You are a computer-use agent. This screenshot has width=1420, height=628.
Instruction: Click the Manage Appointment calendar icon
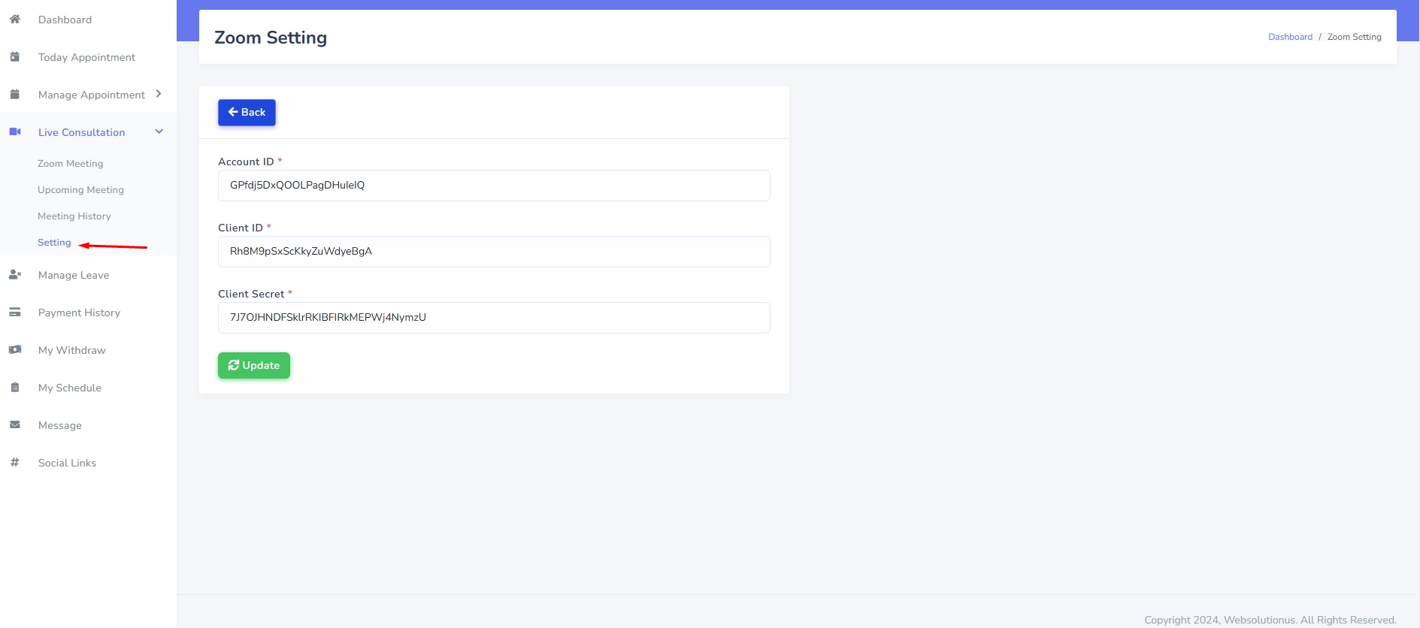point(14,95)
